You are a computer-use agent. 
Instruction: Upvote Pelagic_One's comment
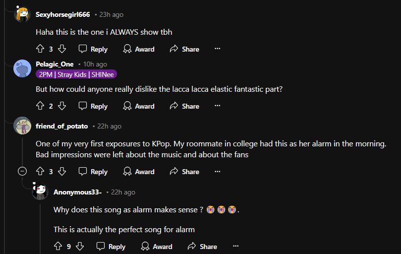[x=41, y=106]
